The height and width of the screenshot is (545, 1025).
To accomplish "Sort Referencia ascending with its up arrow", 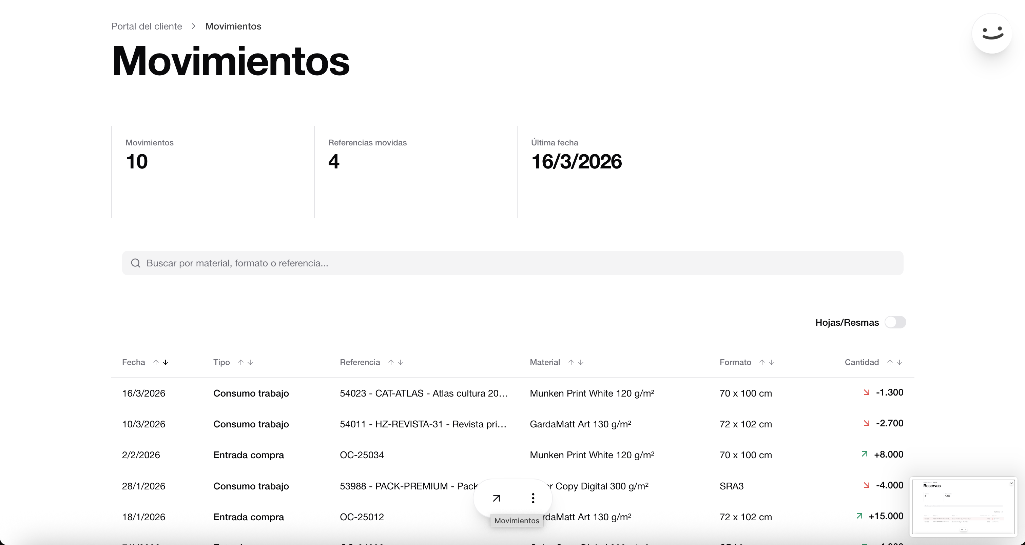I will pyautogui.click(x=391, y=362).
